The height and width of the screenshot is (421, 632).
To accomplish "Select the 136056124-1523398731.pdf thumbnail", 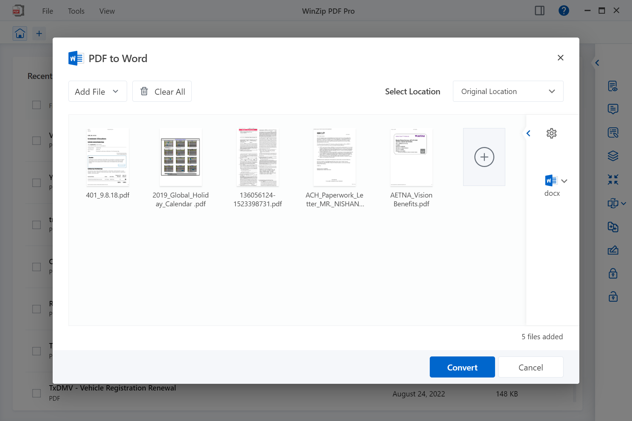I will [257, 157].
